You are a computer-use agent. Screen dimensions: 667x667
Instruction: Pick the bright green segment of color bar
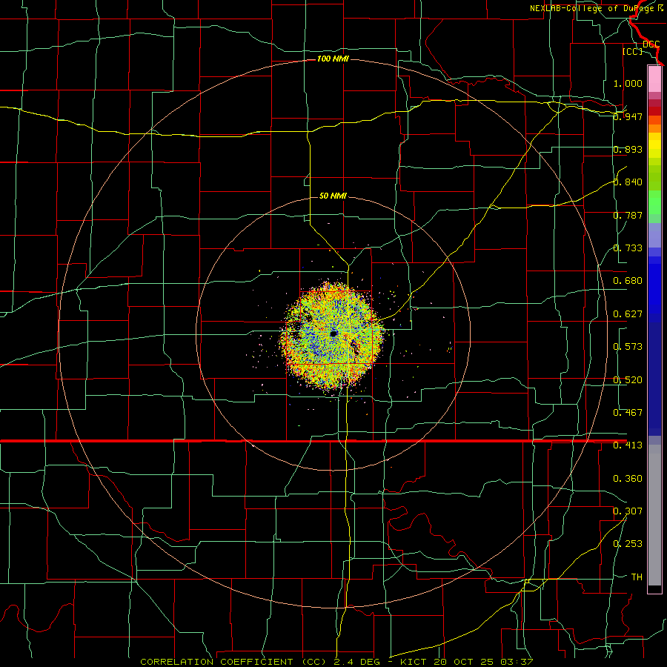click(654, 202)
